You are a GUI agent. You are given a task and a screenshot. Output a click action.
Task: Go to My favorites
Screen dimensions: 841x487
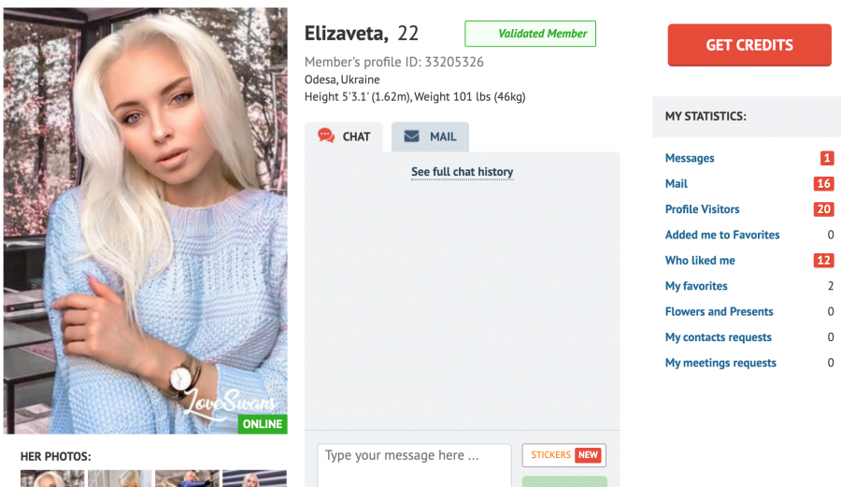[696, 286]
